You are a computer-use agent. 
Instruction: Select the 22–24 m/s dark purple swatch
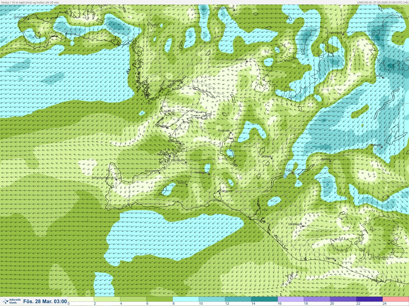coord(369,299)
